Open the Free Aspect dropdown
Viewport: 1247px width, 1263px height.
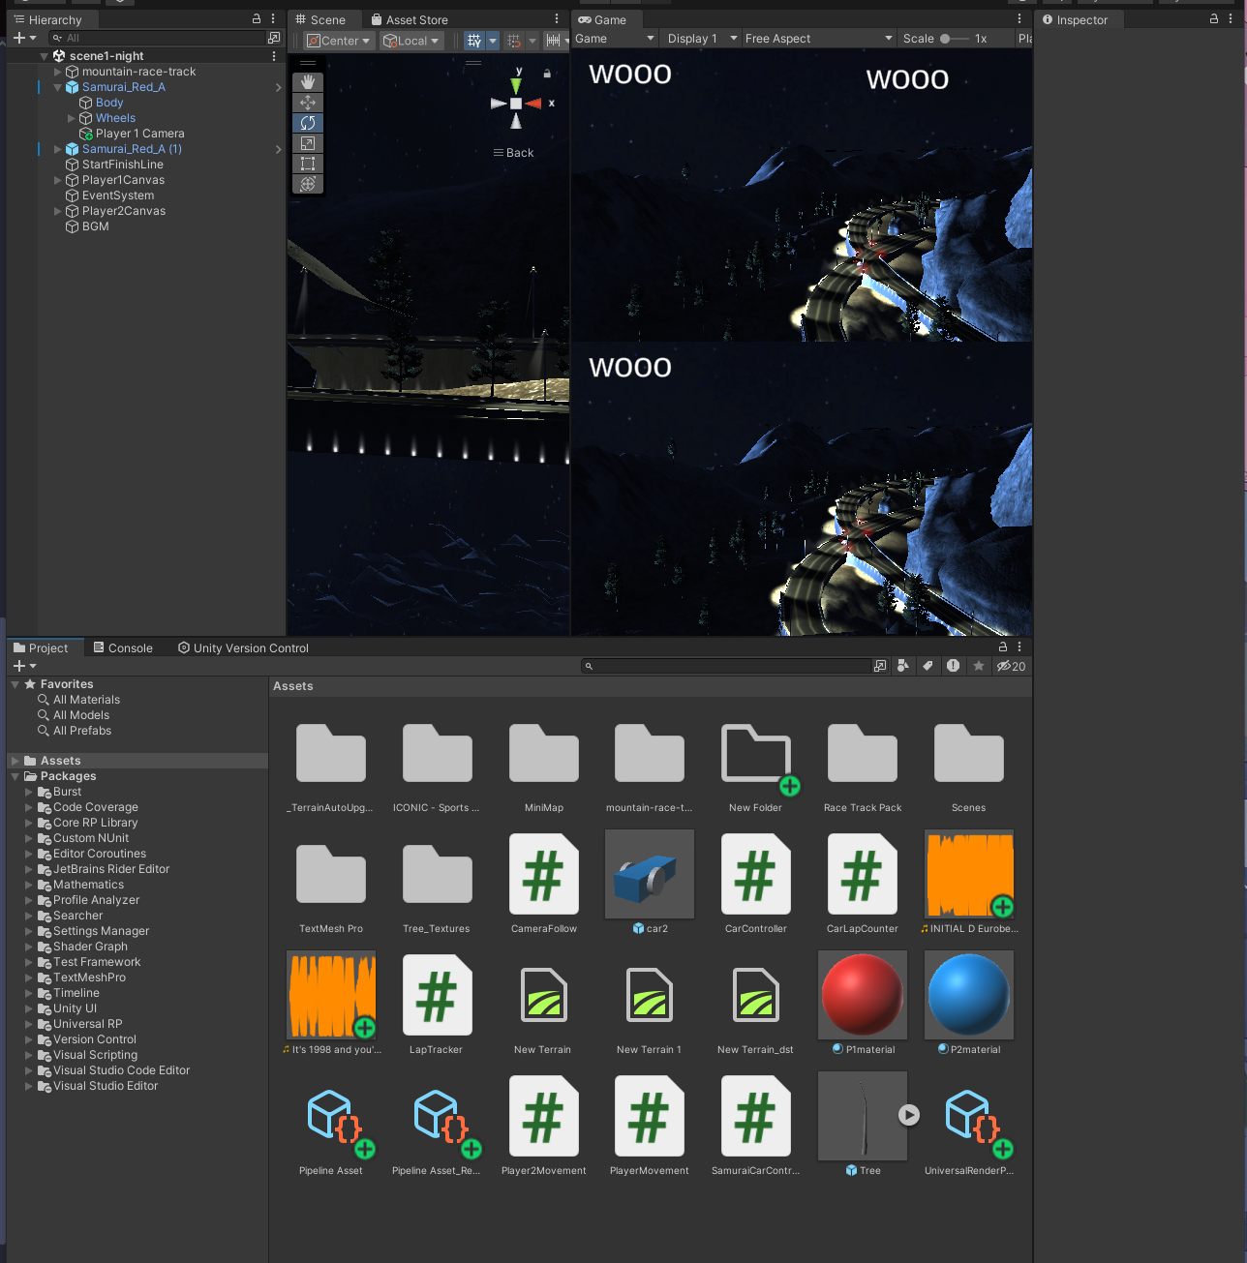[x=818, y=39]
